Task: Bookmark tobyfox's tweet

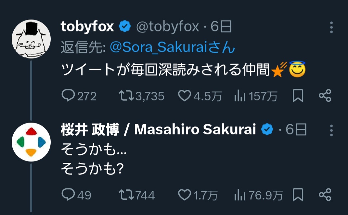Action: click(298, 96)
